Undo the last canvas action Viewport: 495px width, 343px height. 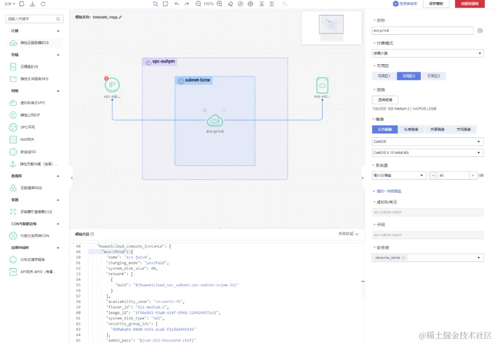[x=177, y=4]
